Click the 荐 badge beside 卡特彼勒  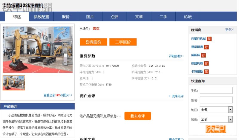click(206, 71)
